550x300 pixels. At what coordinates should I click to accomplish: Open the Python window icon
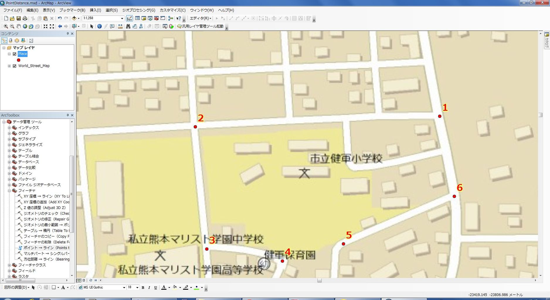[163, 18]
